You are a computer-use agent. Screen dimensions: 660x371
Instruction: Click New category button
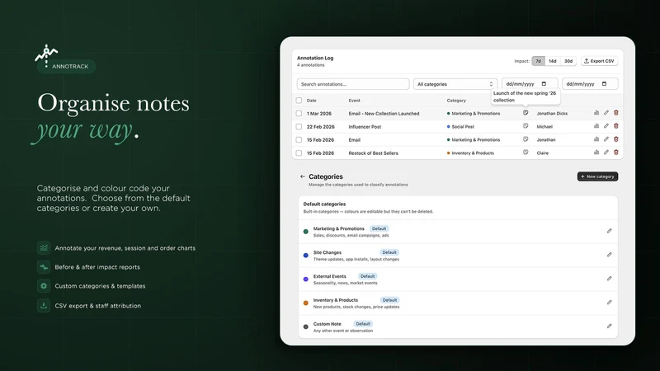tap(597, 176)
